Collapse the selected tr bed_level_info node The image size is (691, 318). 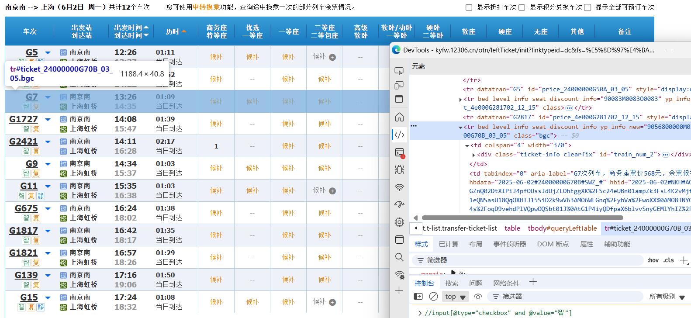click(460, 127)
